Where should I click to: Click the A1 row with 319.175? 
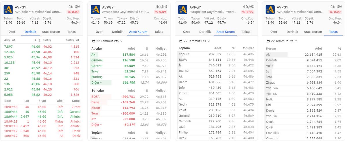point(216,99)
